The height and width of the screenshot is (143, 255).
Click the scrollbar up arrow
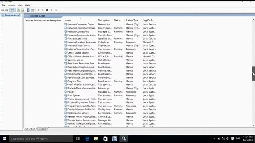coord(253,20)
